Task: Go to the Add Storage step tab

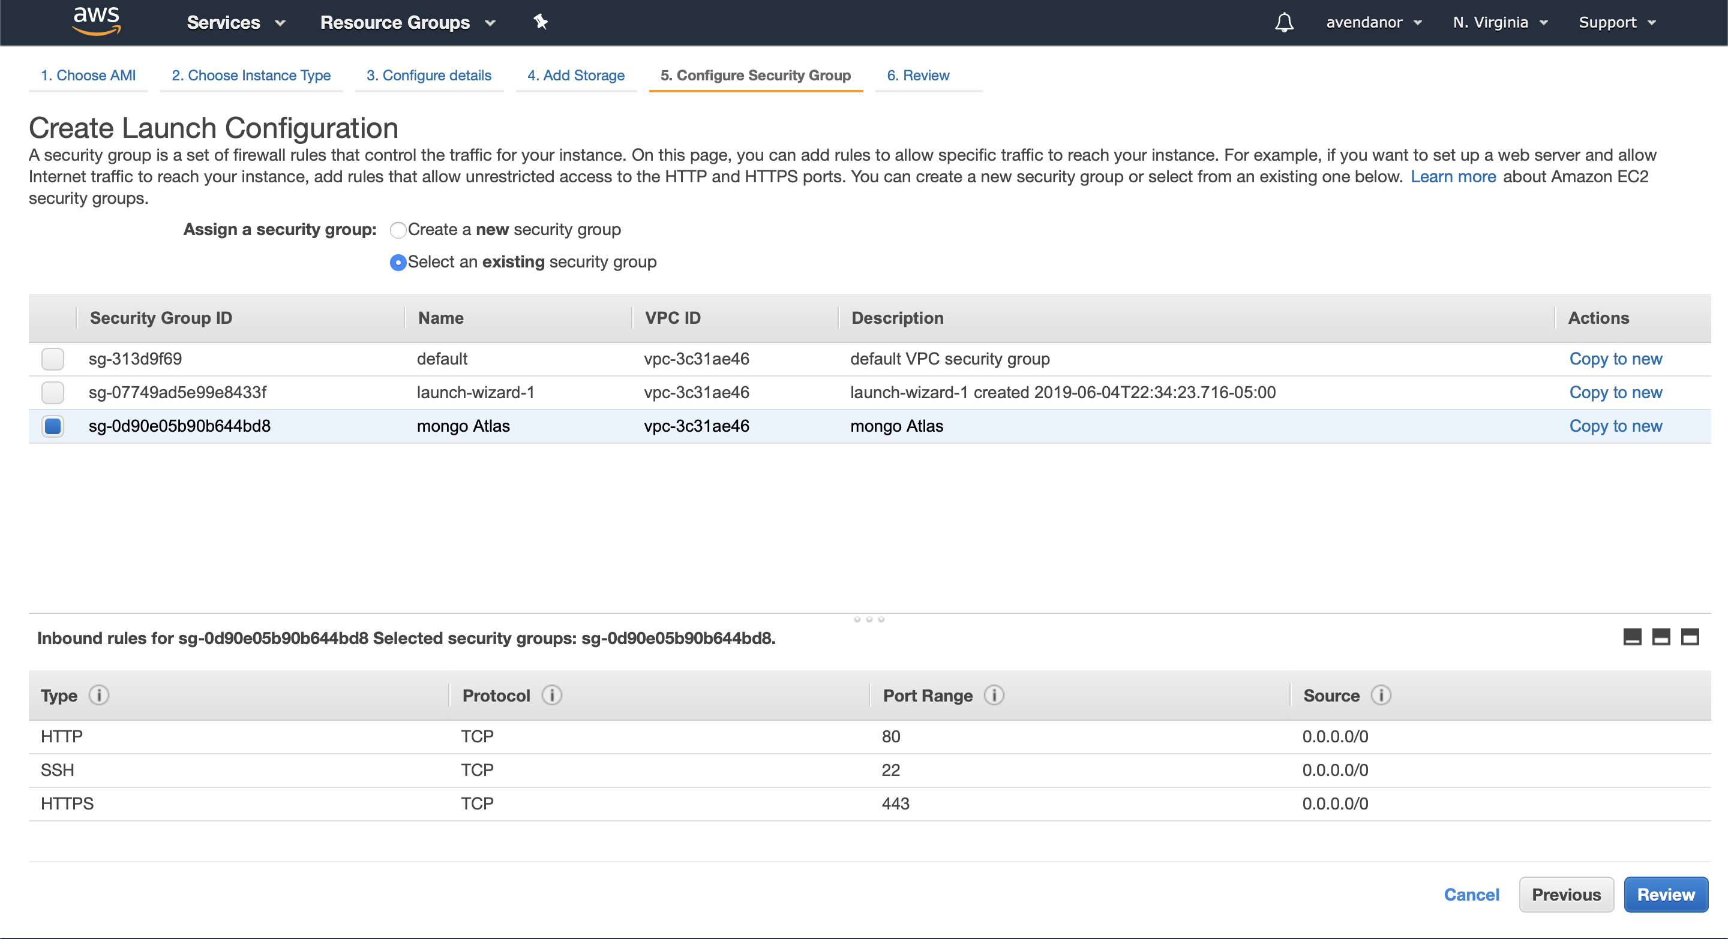Action: coord(575,75)
